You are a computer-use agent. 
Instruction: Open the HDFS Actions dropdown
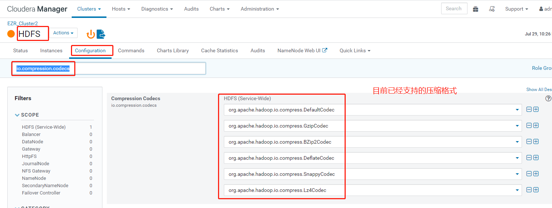pos(63,33)
